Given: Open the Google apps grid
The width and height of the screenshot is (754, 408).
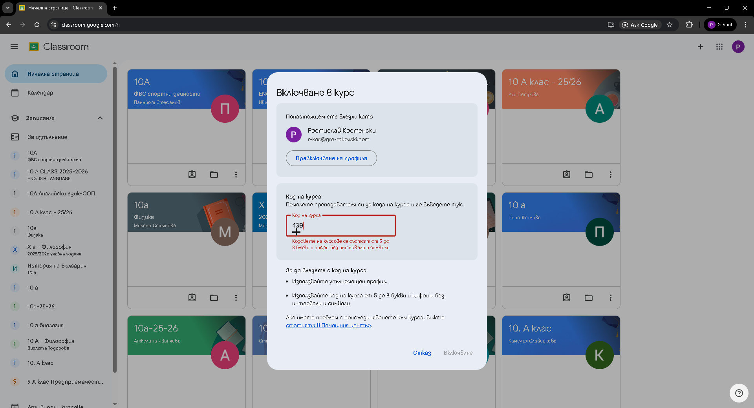Looking at the screenshot, I should click(719, 47).
